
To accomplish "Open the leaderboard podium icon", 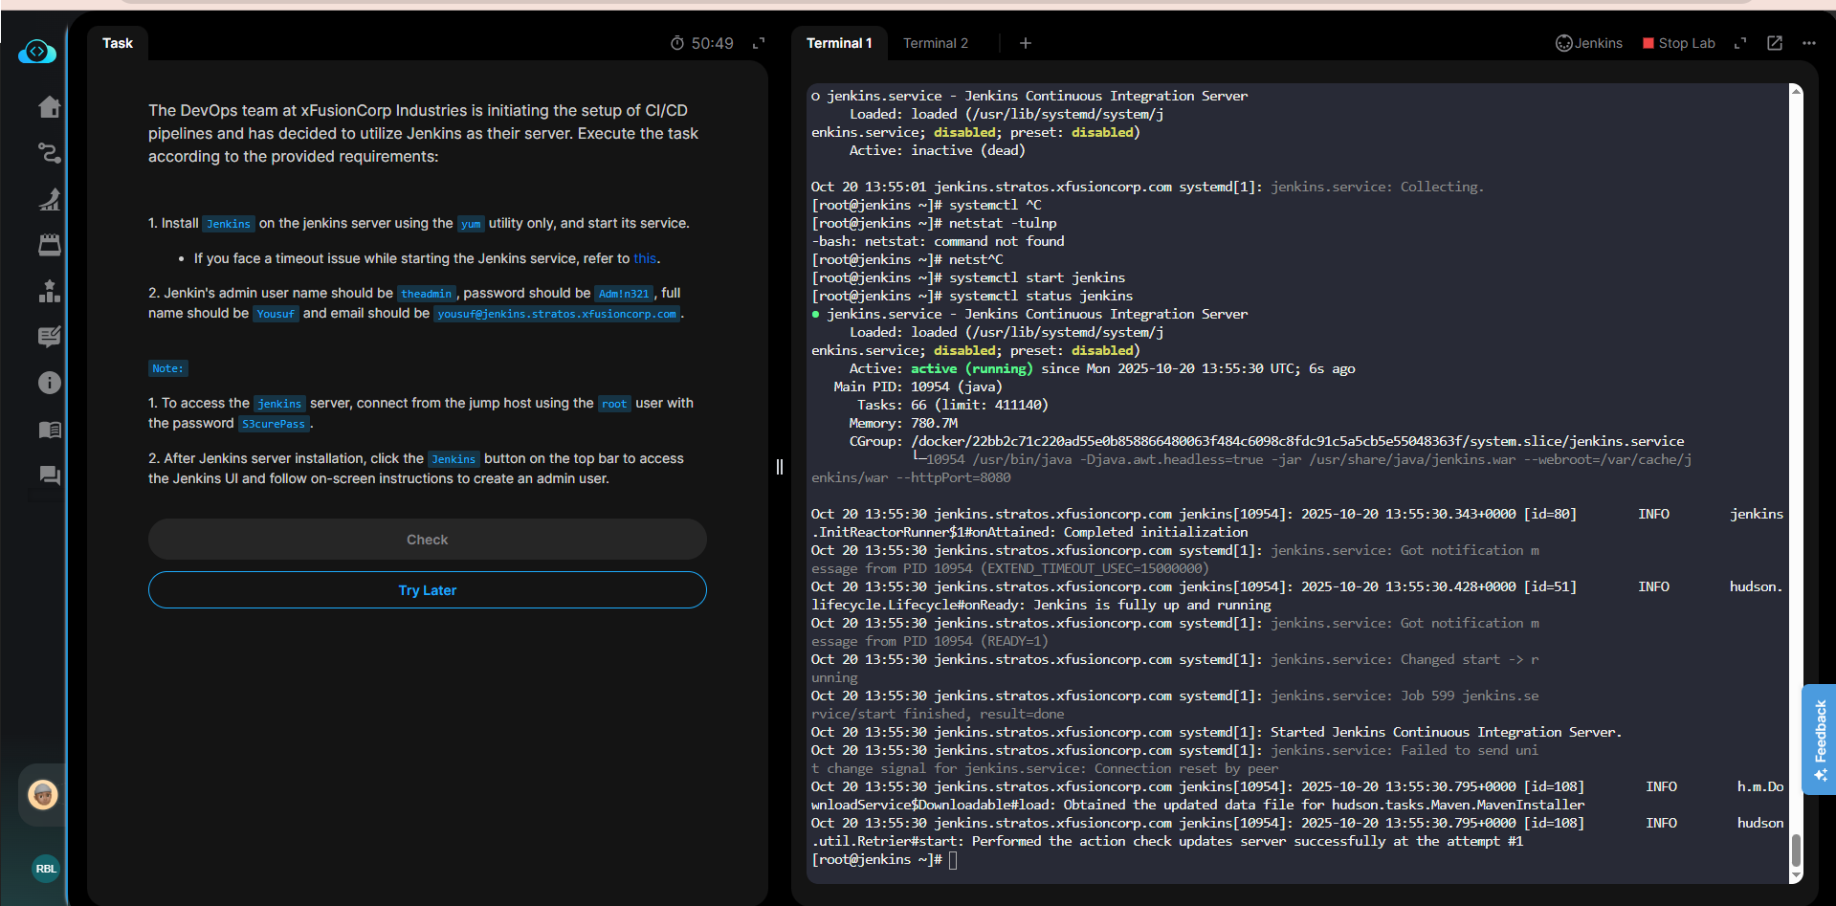I will [x=49, y=291].
